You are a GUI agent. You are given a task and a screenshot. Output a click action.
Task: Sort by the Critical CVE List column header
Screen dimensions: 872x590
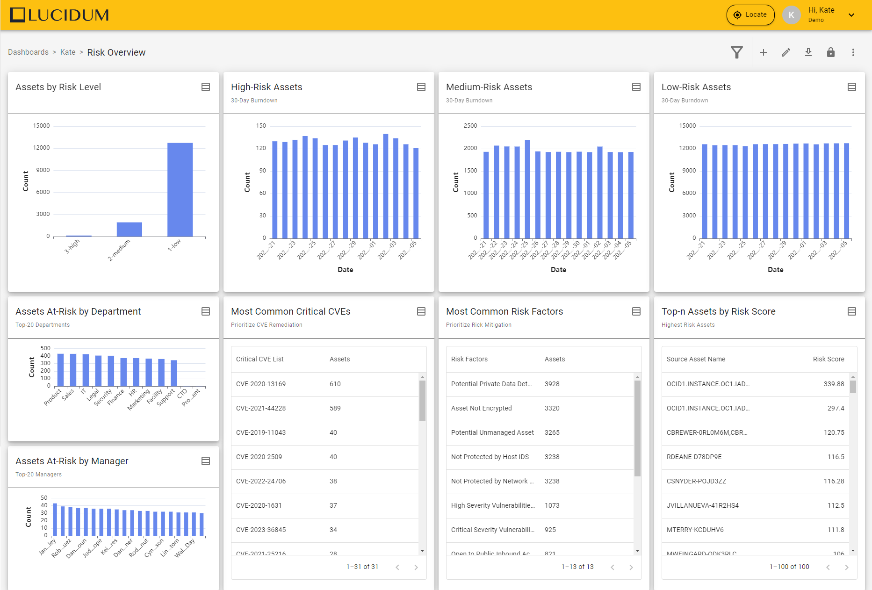pyautogui.click(x=260, y=359)
